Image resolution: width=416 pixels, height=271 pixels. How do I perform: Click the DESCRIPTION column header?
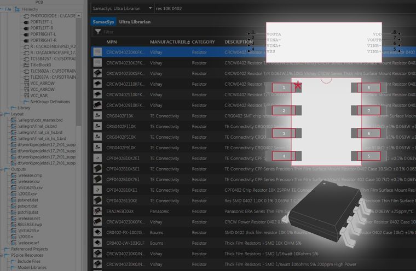[x=239, y=42]
